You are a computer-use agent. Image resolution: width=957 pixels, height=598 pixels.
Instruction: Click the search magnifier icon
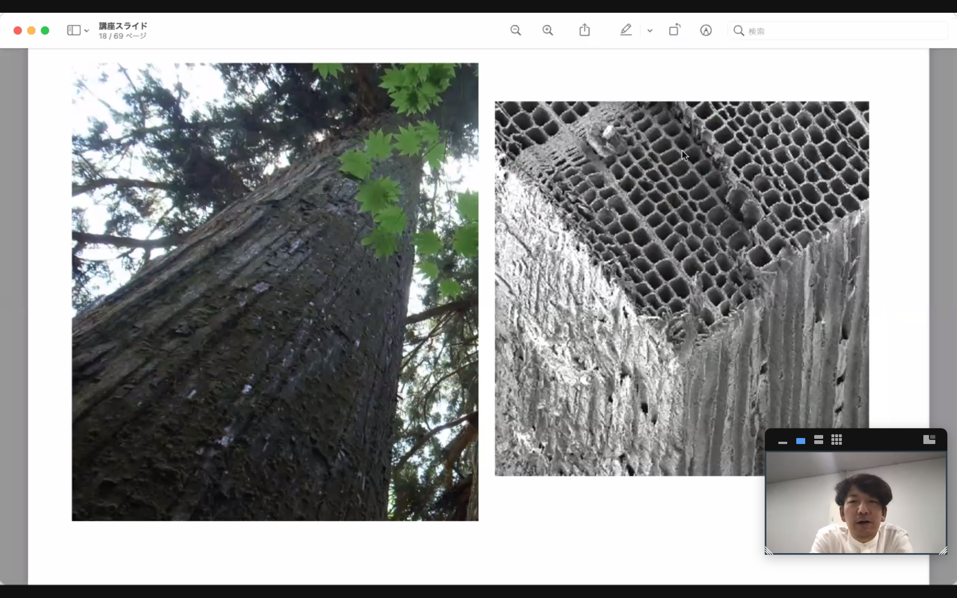coord(738,31)
